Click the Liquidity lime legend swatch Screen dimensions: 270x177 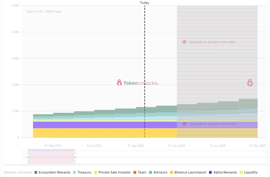pyautogui.click(x=241, y=172)
